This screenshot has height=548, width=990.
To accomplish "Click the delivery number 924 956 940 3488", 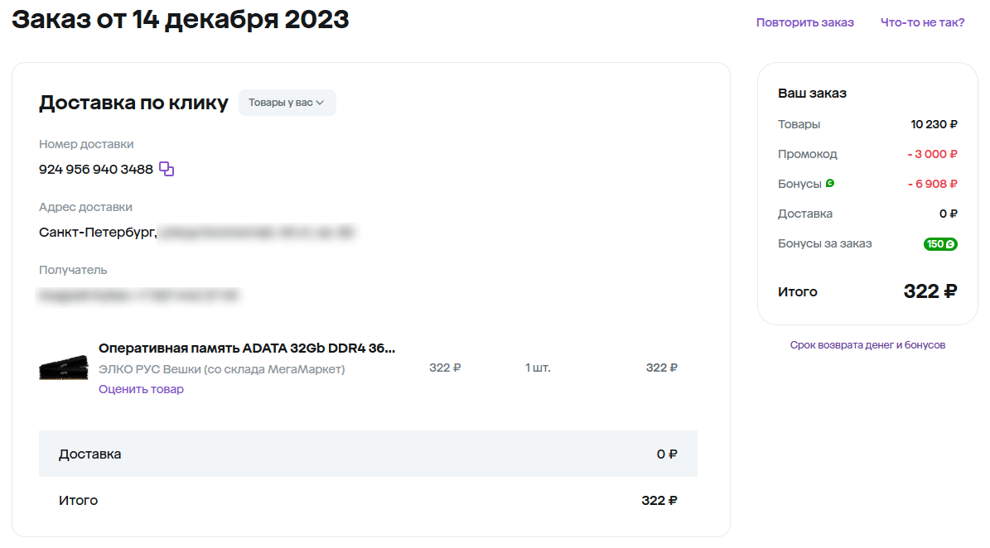I will [96, 169].
